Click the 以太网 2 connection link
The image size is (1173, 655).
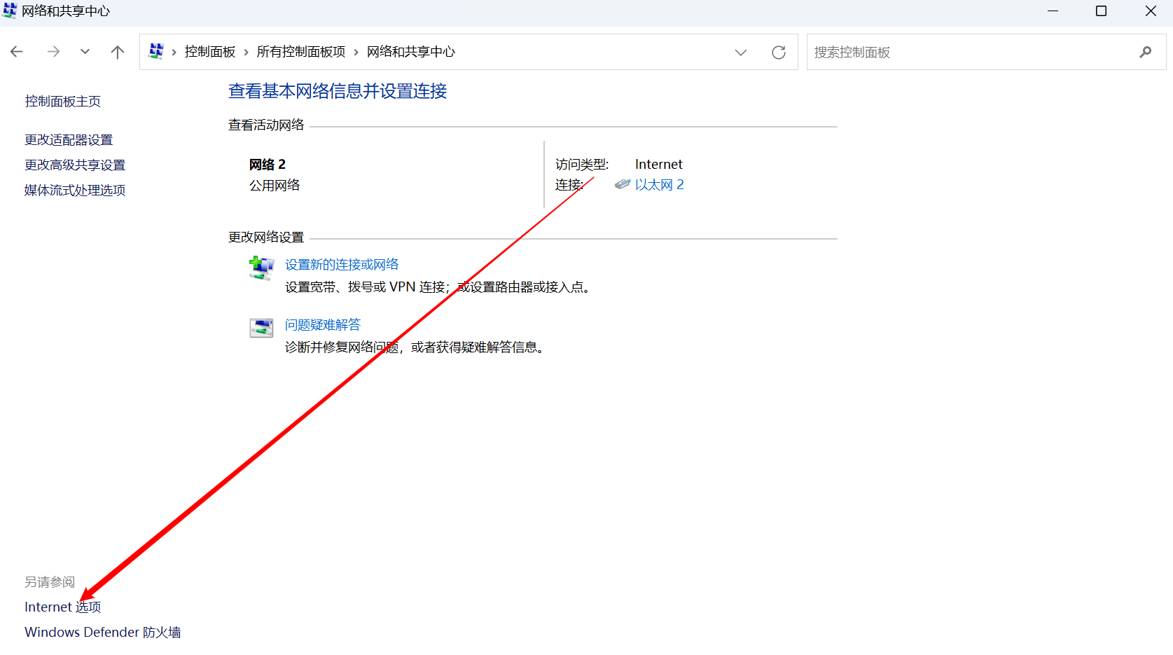(659, 184)
